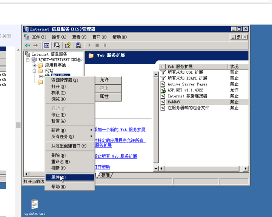Click the details pane vertical scrollbar up arrow
Image resolution: width=272 pixels, height=217 pixels.
tap(156, 74)
